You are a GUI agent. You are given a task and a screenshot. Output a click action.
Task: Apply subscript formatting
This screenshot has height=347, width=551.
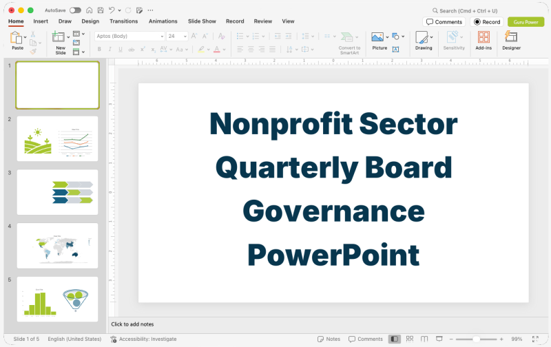click(153, 50)
